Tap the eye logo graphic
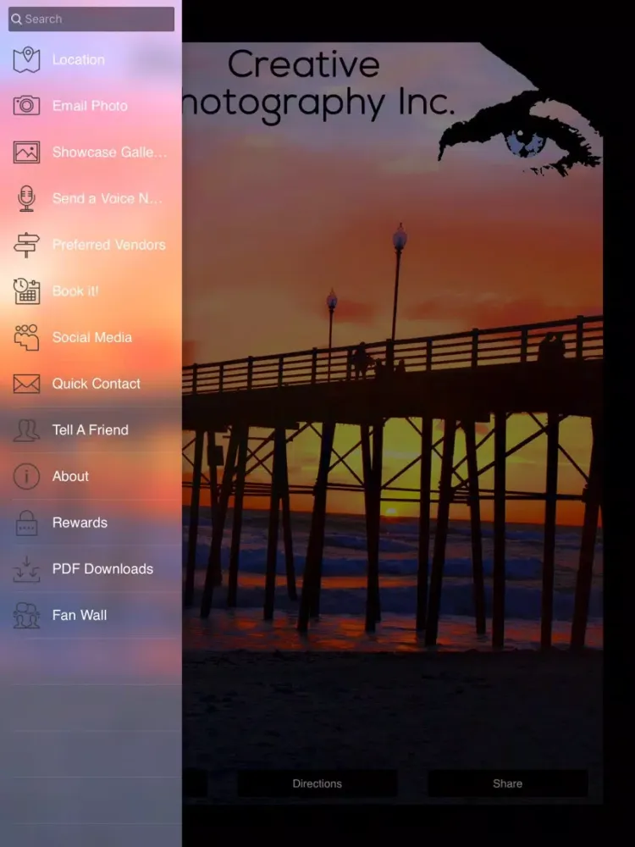The height and width of the screenshot is (847, 635). (x=520, y=134)
